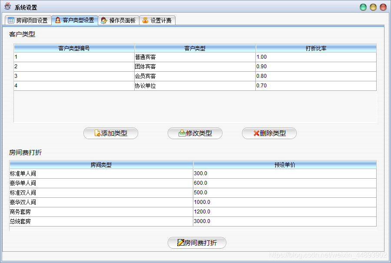Image resolution: width=391 pixels, height=263 pixels.
Task: Select the 会员宾客 cell
Action: click(195, 76)
